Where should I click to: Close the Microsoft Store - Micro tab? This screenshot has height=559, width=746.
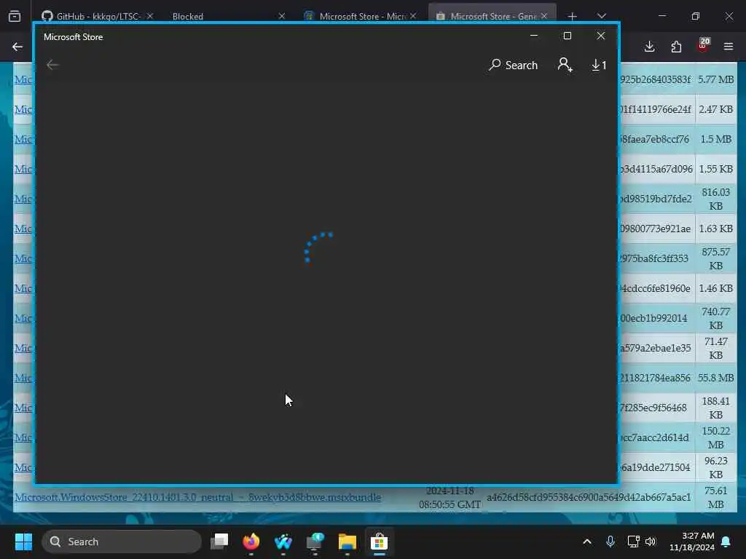[x=413, y=16]
